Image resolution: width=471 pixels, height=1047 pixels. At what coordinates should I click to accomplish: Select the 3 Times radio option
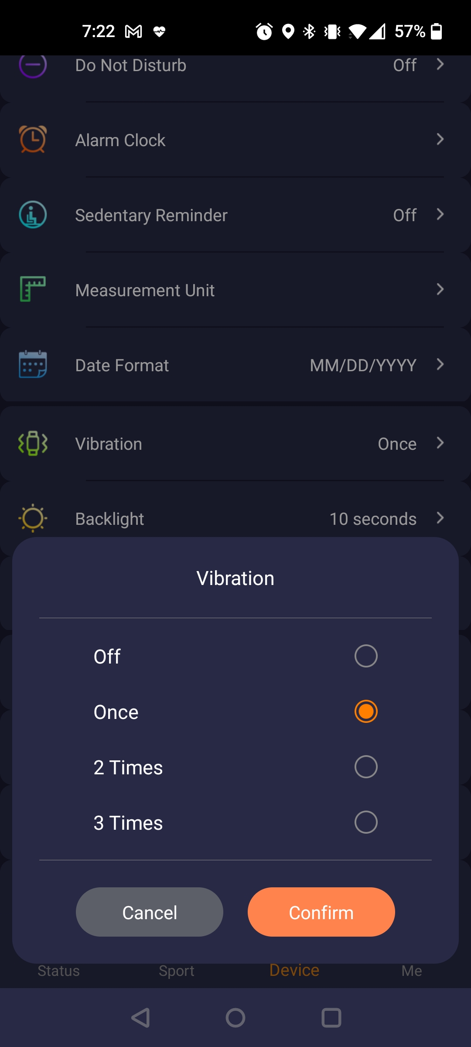[366, 822]
